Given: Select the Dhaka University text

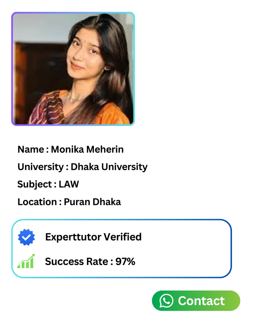Looking at the screenshot, I should point(109,167).
